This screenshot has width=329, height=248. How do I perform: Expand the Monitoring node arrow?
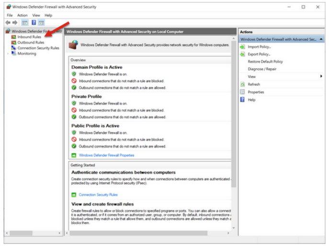8,54
